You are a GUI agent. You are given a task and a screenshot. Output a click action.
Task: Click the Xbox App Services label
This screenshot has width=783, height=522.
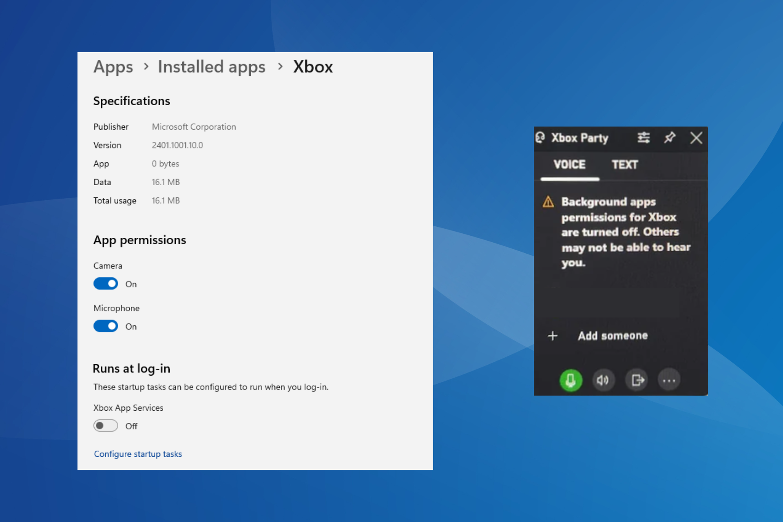pos(128,408)
